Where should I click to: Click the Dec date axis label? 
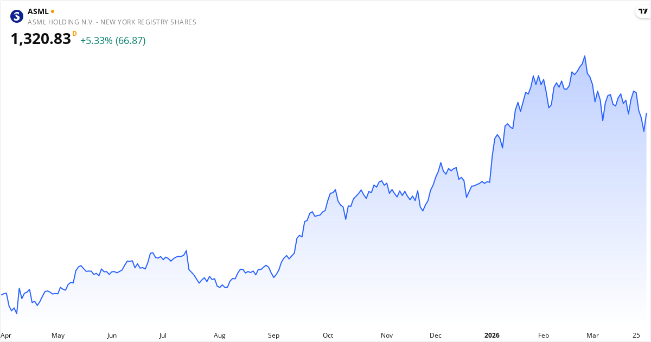436,335
